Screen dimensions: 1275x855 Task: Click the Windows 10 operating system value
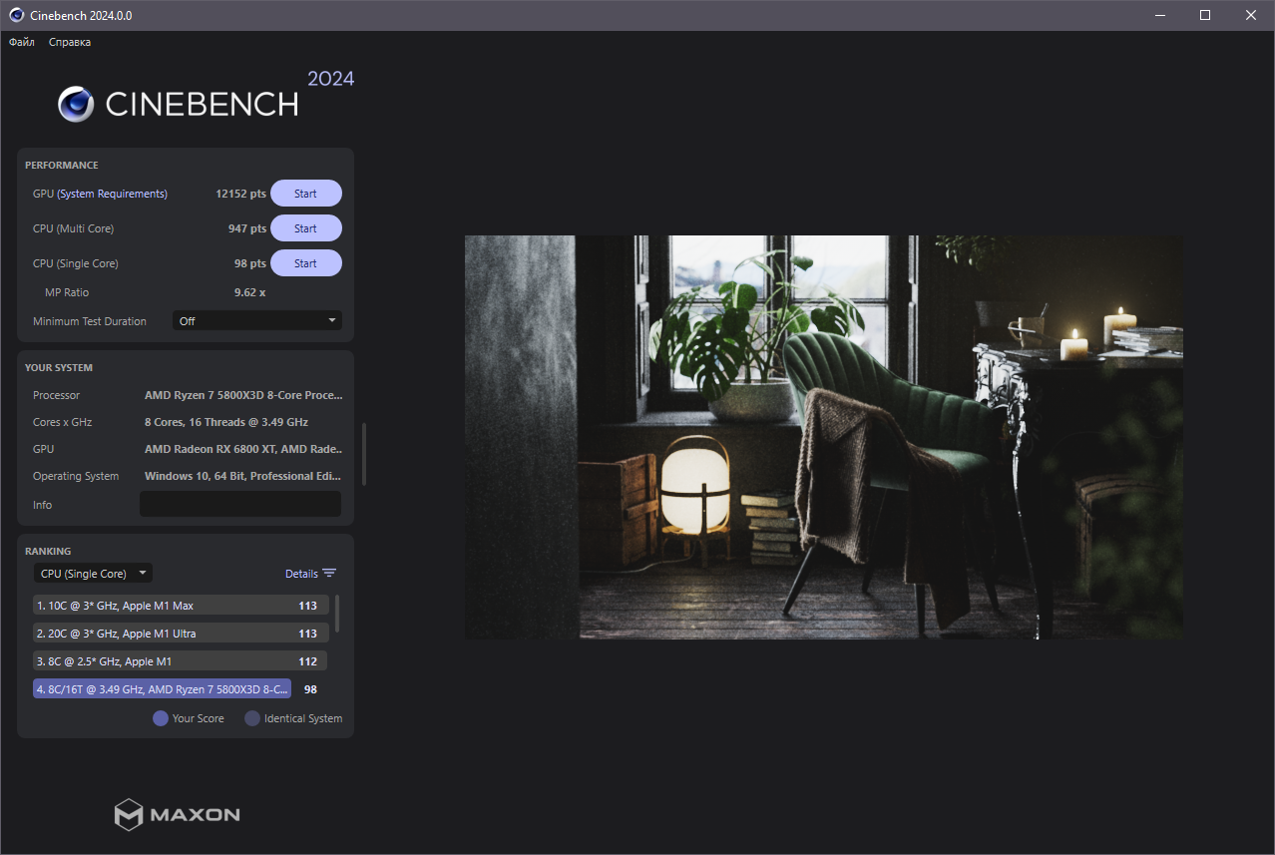pyautogui.click(x=243, y=476)
